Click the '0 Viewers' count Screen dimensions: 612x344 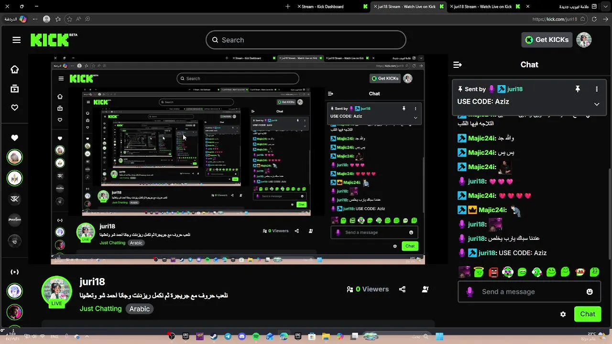click(372, 290)
